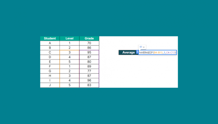The width and height of the screenshot is (218, 124).
Task: Select Level cell in Student G row
Action: (x=70, y=71)
